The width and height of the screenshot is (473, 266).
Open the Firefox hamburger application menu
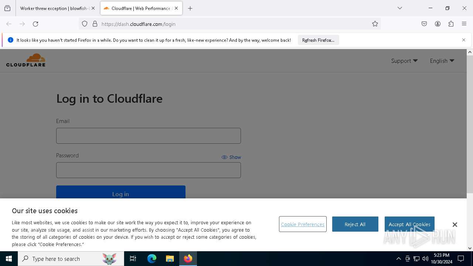464,24
